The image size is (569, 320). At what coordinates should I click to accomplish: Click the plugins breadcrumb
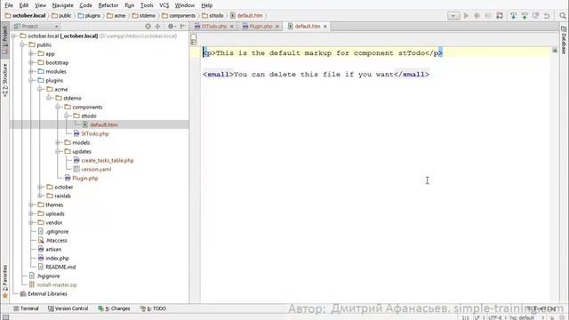[x=89, y=16]
